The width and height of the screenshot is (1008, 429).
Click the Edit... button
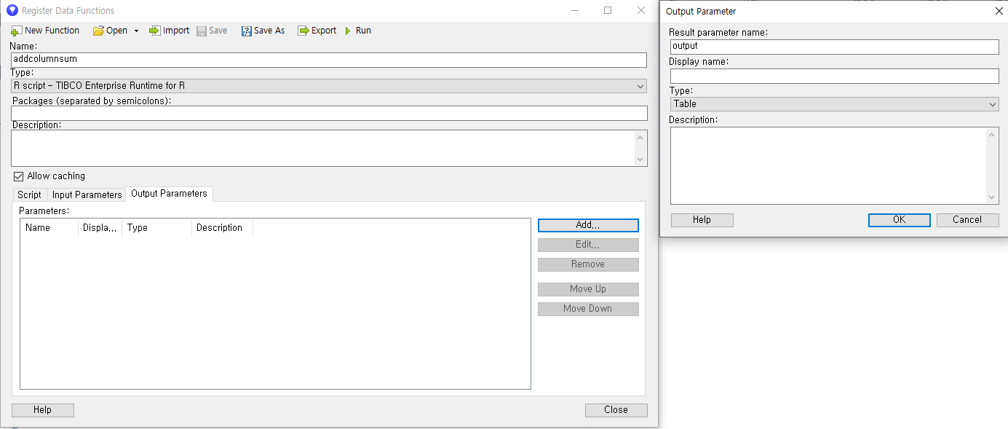[588, 245]
